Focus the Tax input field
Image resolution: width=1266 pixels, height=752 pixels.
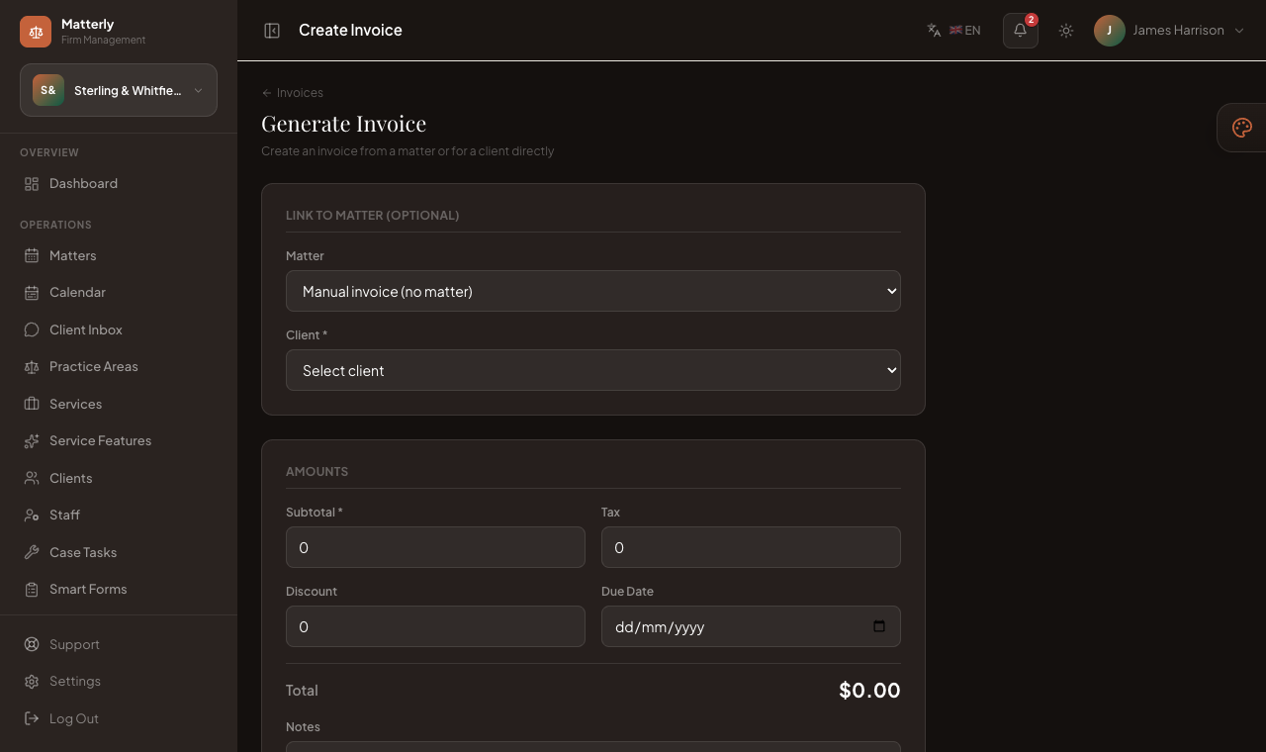pos(751,547)
